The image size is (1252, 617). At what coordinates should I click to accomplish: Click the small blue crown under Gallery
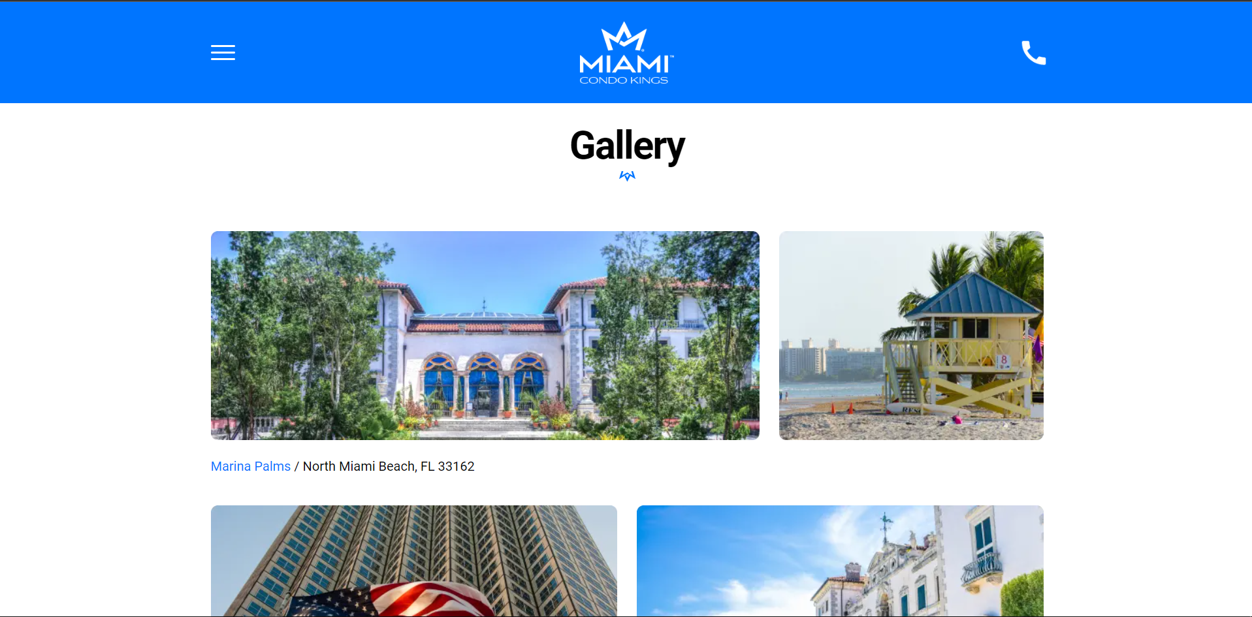click(x=627, y=176)
